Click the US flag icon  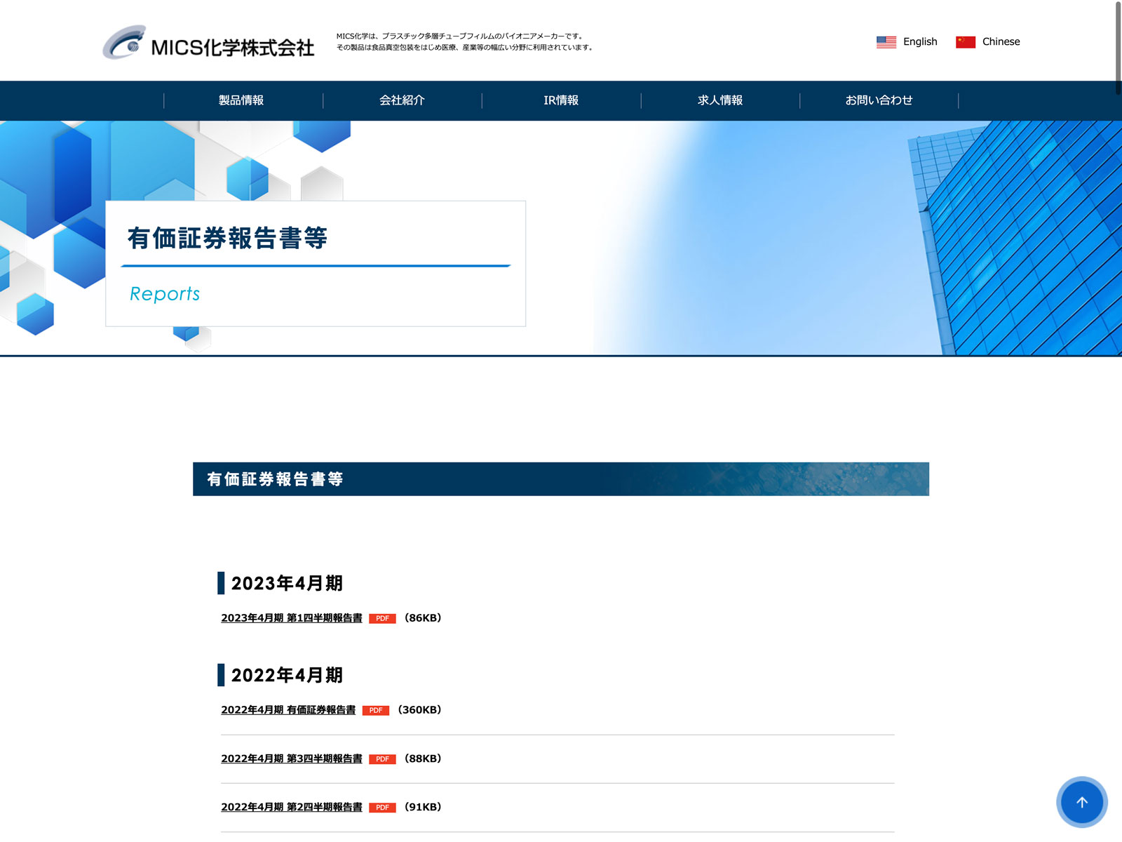(886, 42)
